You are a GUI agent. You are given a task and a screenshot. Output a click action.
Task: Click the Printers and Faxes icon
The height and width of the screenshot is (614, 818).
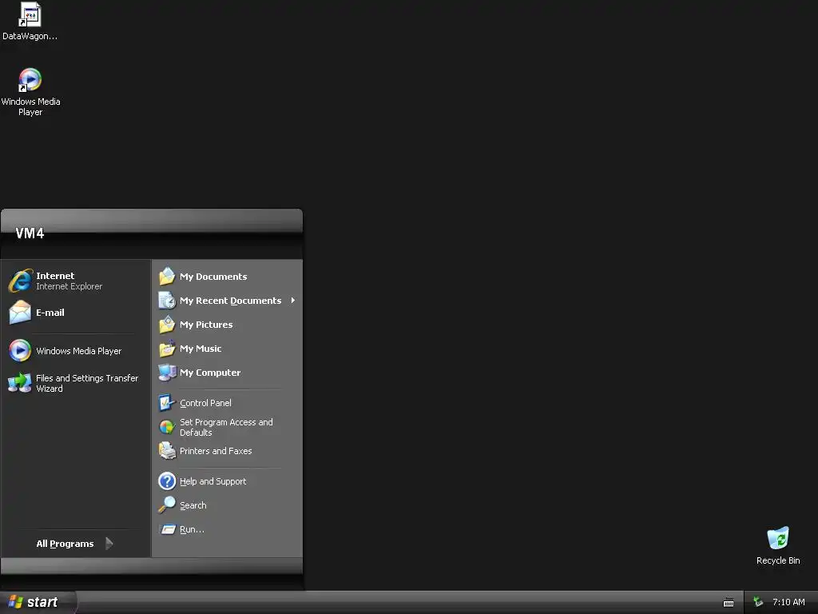coord(167,451)
